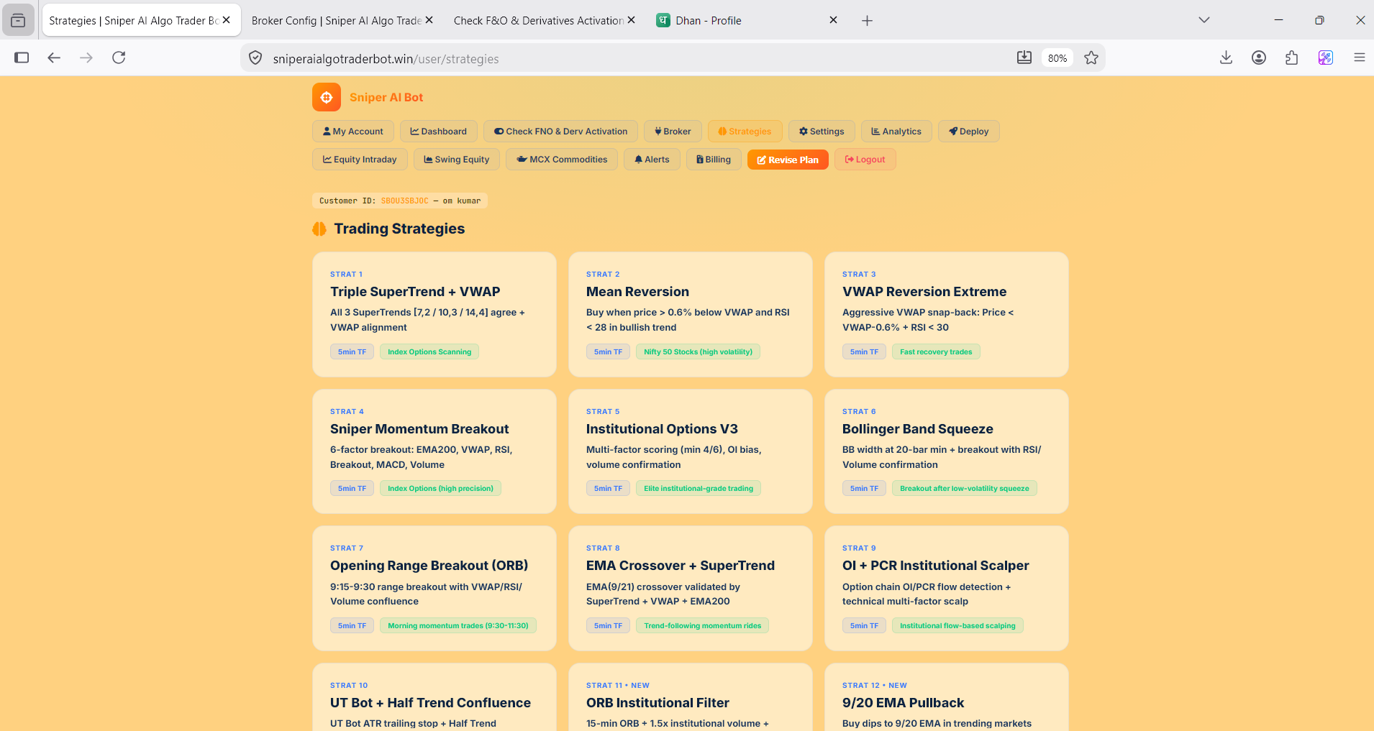Image resolution: width=1374 pixels, height=731 pixels.
Task: Expand the list all tabs dropdown
Action: (x=1204, y=20)
